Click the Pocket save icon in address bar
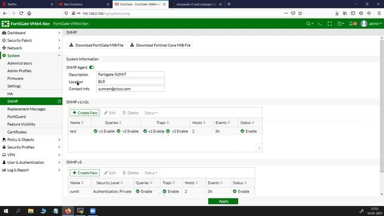The height and width of the screenshot is (216, 384). click(x=293, y=13)
